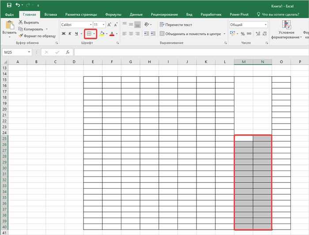Viewport: 309px width, 235px height.
Task: Expand the Копировать dropdown arrow
Action: pyautogui.click(x=47, y=29)
